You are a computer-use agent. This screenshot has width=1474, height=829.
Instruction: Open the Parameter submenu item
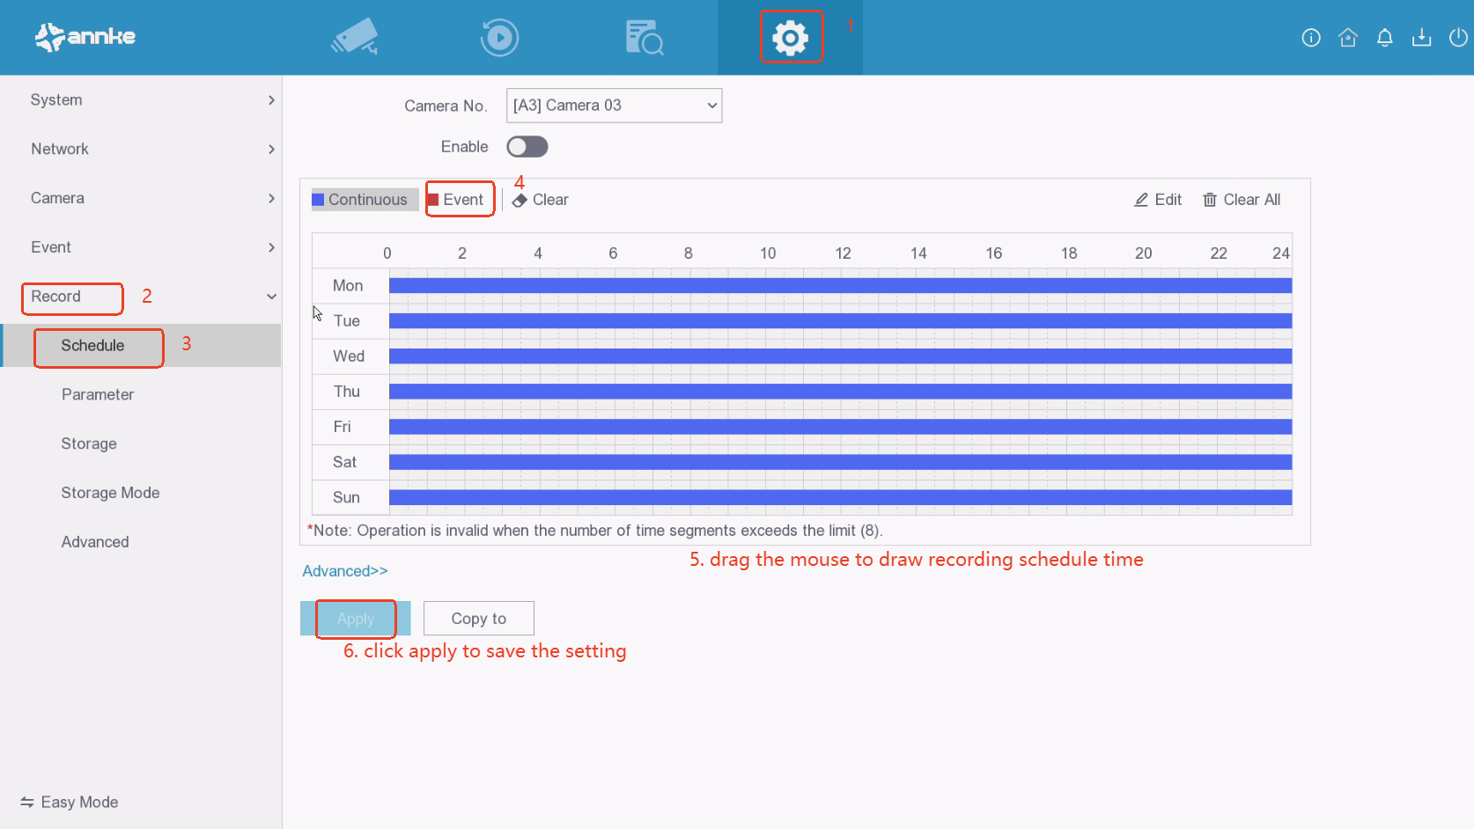pos(98,395)
